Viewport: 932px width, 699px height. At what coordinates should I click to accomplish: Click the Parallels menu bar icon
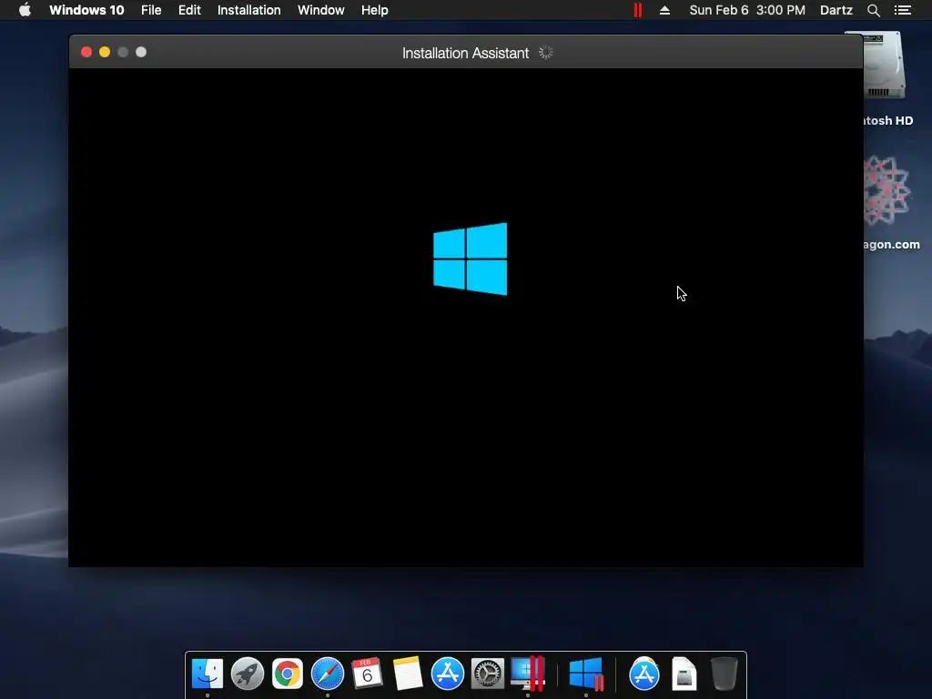(638, 10)
